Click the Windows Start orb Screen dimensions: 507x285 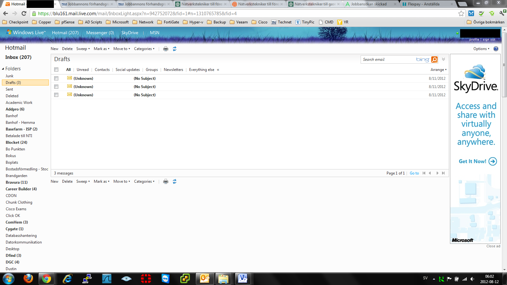(x=9, y=279)
